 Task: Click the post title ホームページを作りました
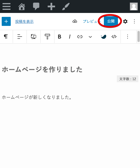click(42, 70)
